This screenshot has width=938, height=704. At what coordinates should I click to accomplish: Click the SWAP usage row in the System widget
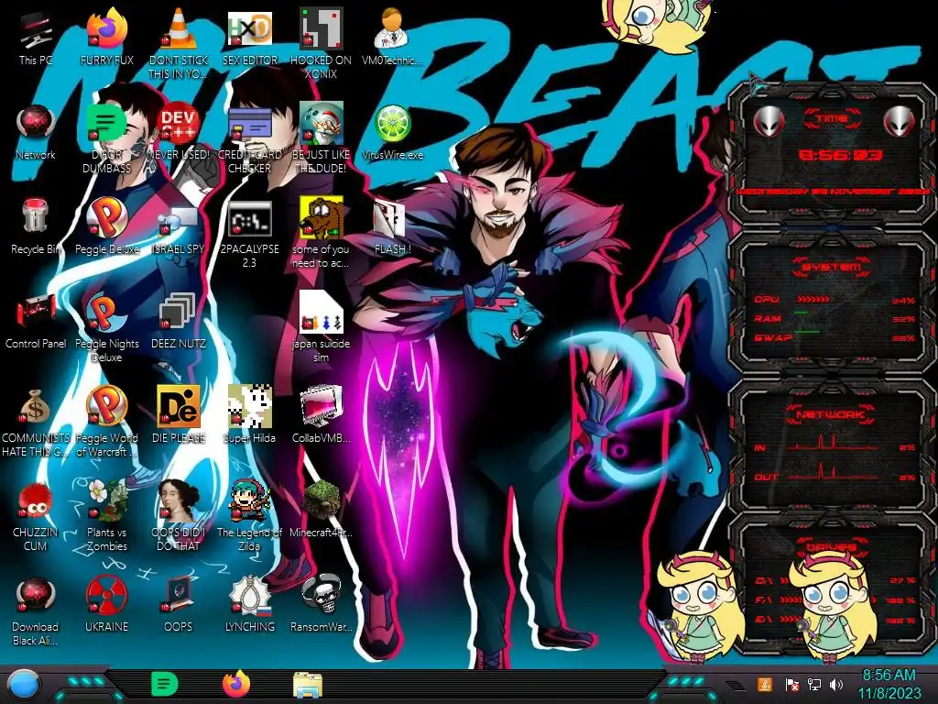tap(835, 337)
